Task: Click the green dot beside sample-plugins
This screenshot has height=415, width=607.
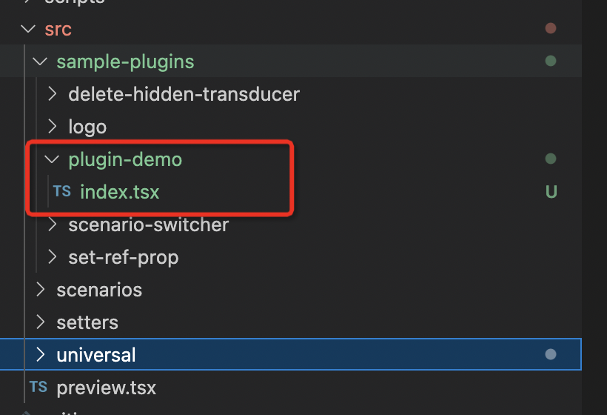Action: 550,61
